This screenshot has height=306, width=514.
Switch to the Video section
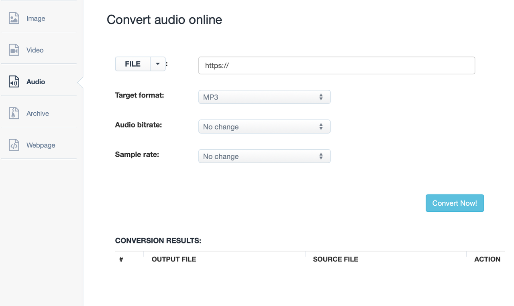(35, 50)
